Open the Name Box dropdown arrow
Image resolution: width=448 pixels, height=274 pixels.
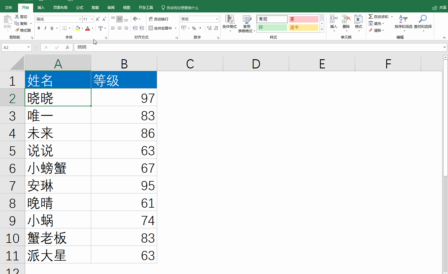pos(28,47)
